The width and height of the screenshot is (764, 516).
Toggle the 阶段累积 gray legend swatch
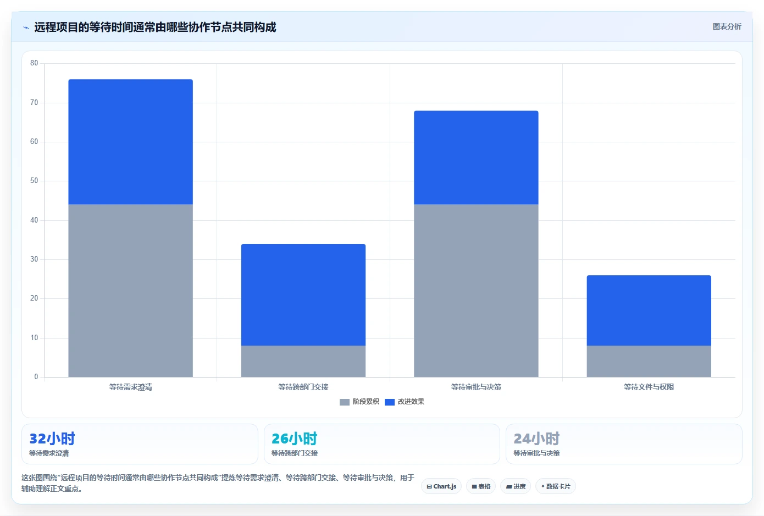345,402
